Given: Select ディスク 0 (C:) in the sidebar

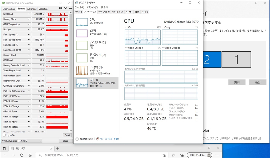Looking at the screenshot, I should (x=97, y=45).
